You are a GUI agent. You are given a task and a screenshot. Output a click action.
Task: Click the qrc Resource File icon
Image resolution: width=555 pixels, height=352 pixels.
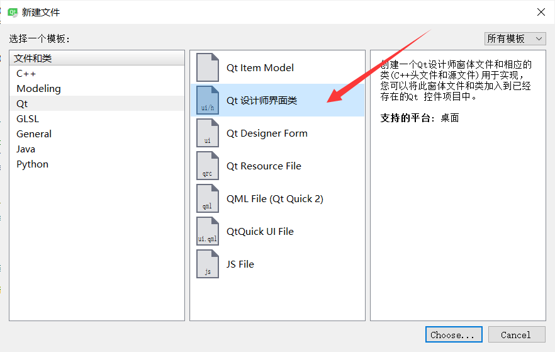pos(208,166)
